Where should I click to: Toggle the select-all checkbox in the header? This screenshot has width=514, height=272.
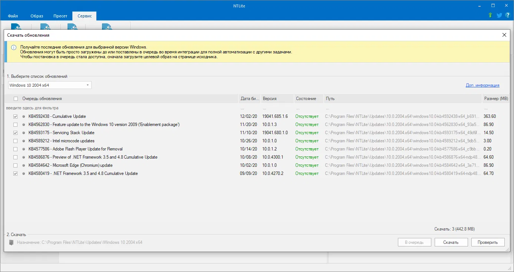click(16, 99)
